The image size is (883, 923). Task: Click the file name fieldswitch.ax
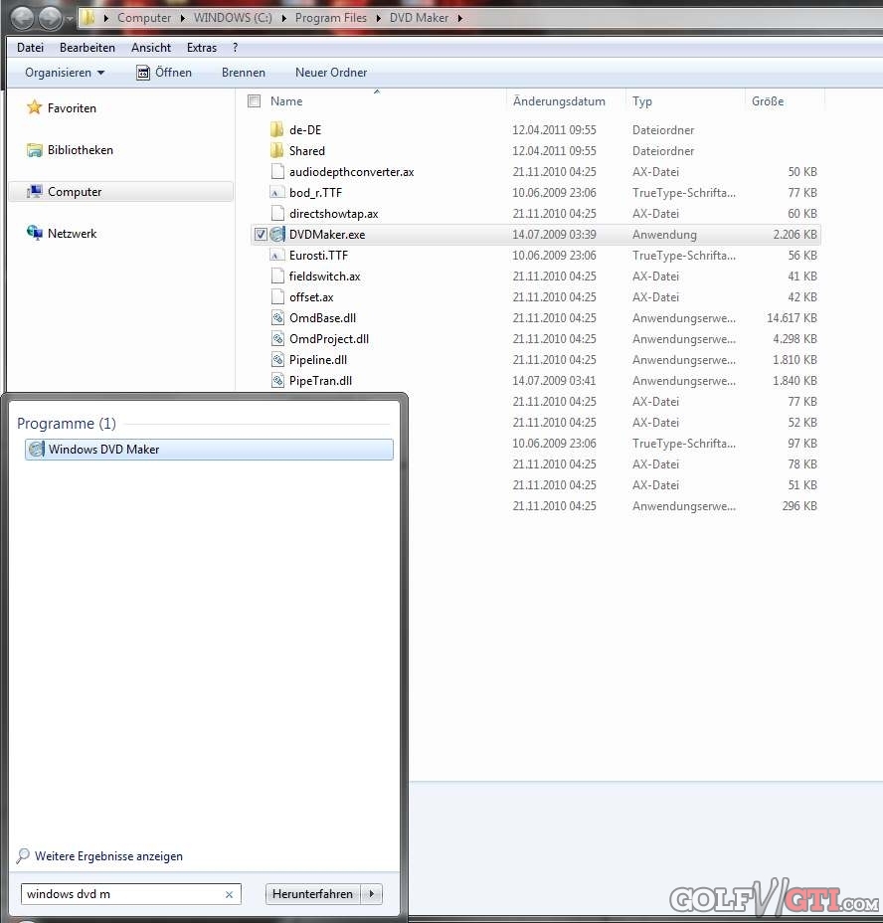click(x=324, y=277)
